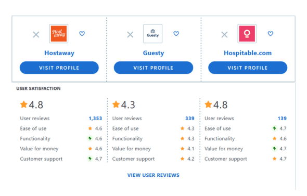
Task: Select the User Satisfaction section heading
Action: (39, 88)
